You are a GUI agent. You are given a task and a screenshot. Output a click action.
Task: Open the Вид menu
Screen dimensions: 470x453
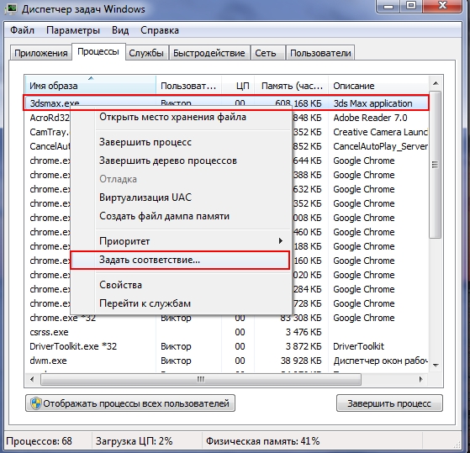pos(120,30)
